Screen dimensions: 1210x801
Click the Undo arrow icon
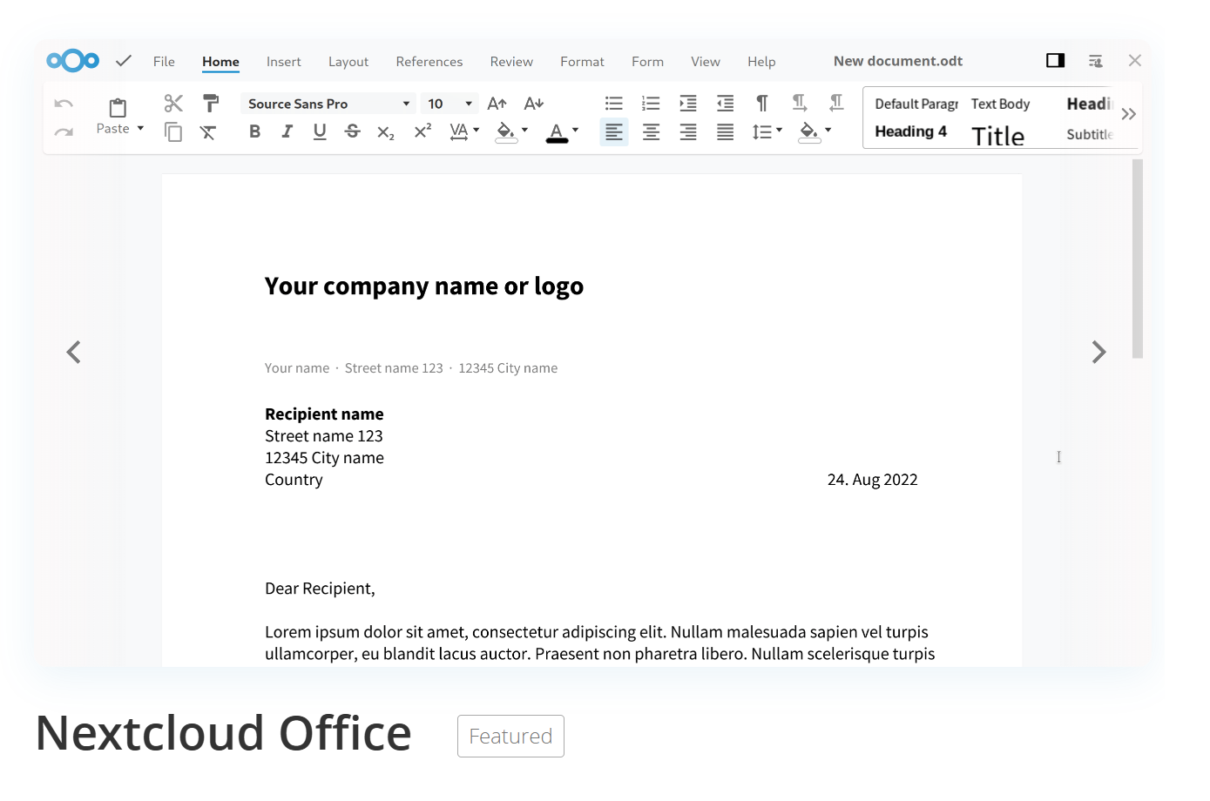(64, 104)
